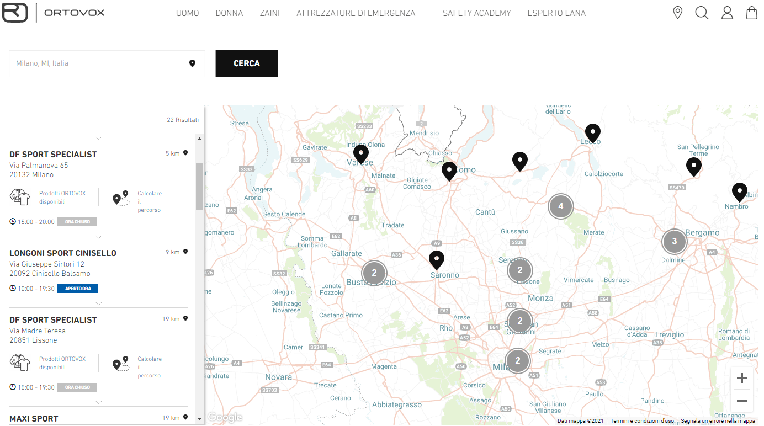Open the UOMO menu
Viewport: 764px width, 426px height.
(x=188, y=13)
